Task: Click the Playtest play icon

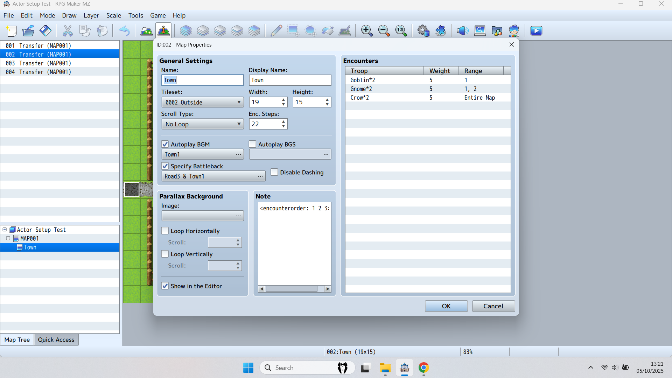Action: (536, 31)
